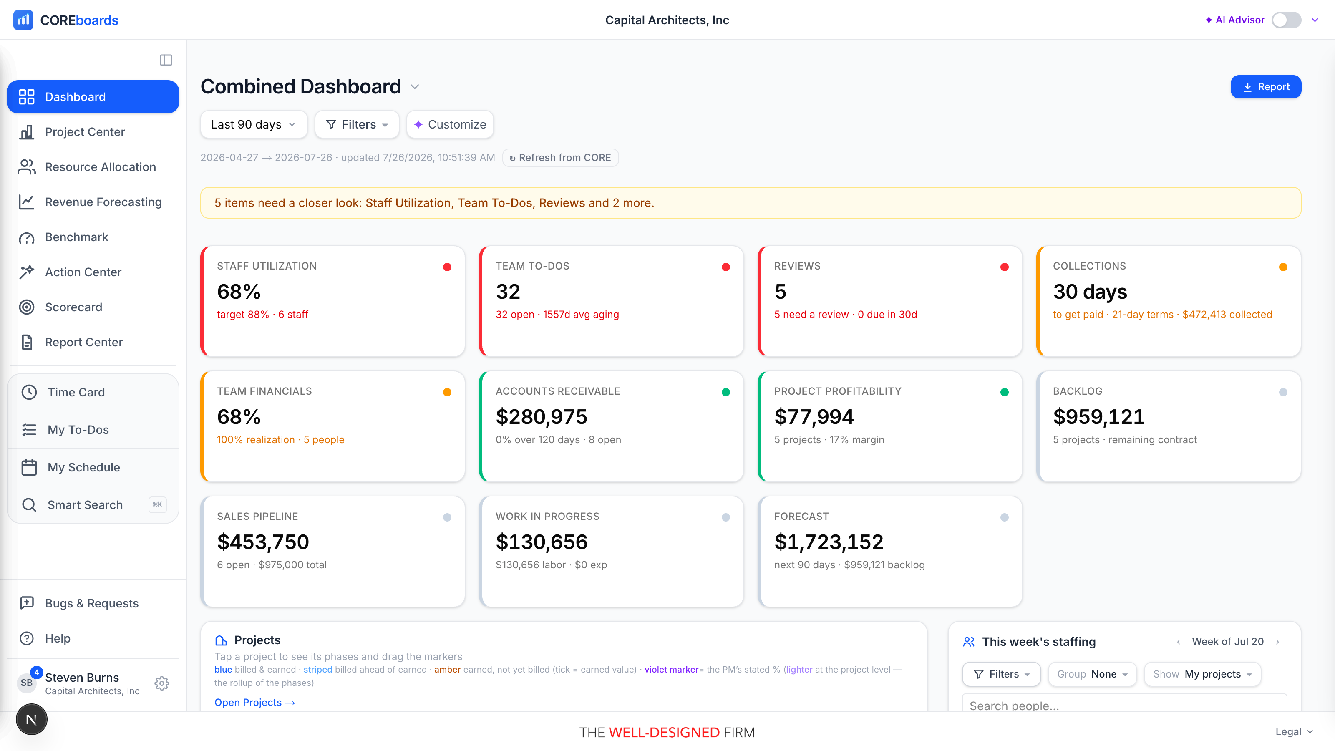
Task: Go to previous staffing week arrow
Action: (x=1179, y=642)
